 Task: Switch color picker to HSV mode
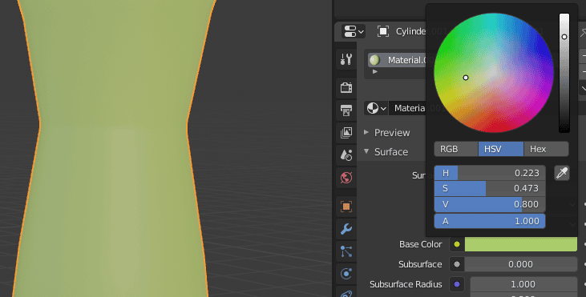click(x=501, y=149)
